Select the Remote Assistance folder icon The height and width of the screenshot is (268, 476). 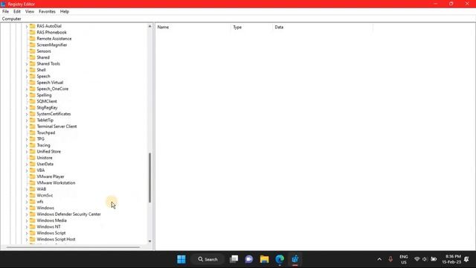(33, 39)
